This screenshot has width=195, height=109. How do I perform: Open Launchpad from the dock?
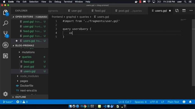[x=74, y=106]
